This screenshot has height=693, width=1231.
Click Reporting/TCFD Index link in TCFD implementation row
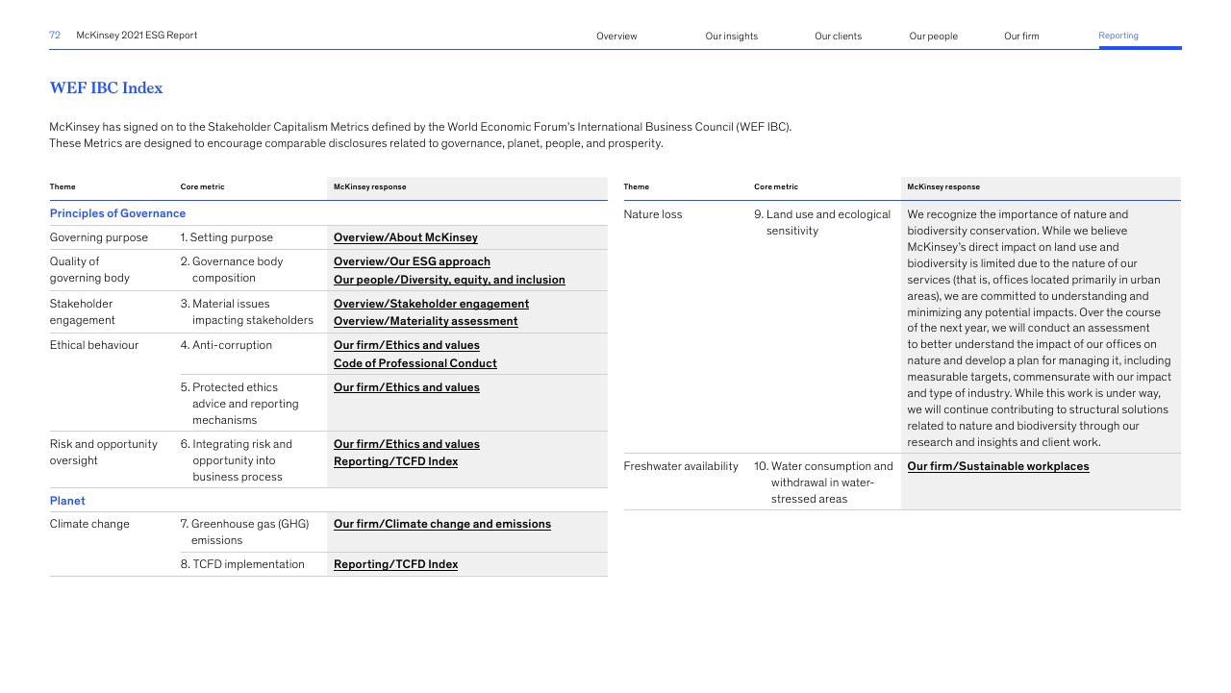(x=395, y=564)
